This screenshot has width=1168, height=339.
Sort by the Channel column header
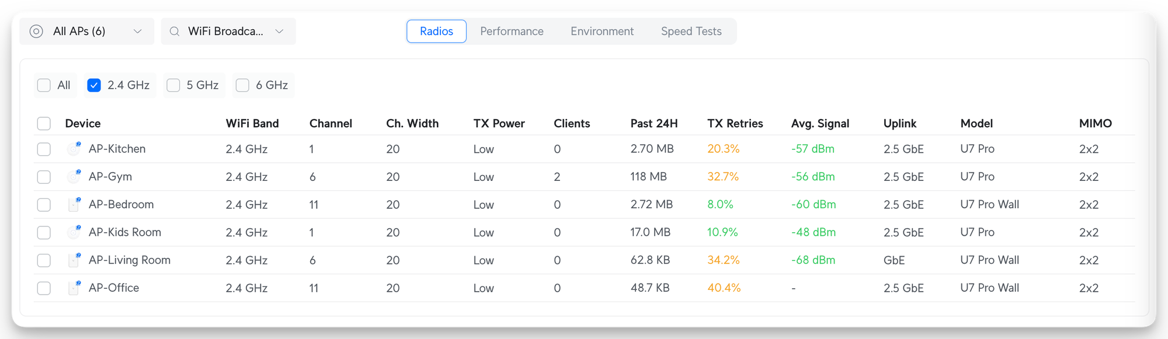331,124
